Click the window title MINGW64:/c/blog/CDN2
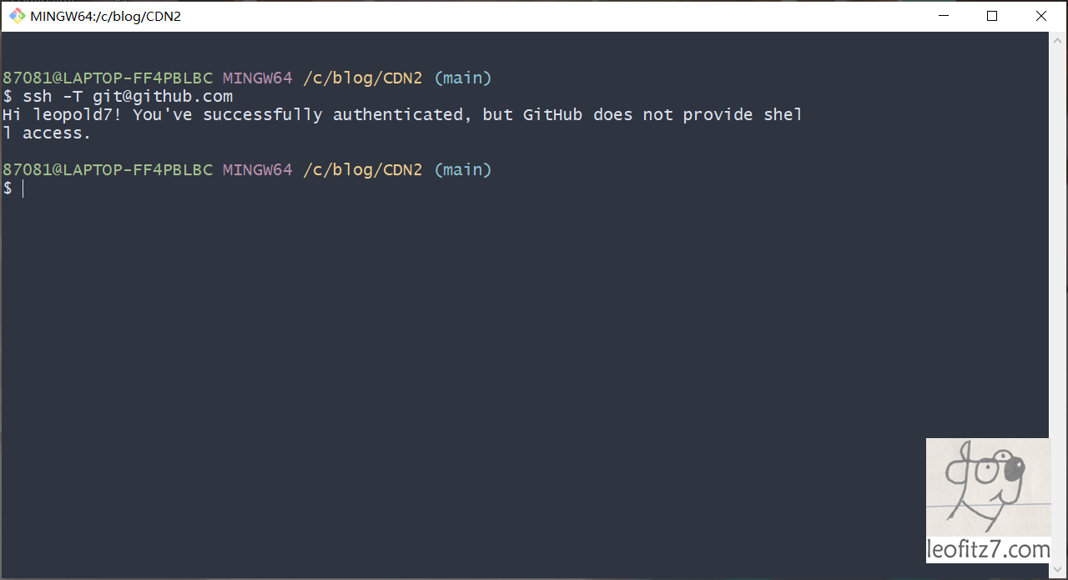 click(x=106, y=16)
